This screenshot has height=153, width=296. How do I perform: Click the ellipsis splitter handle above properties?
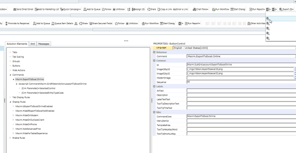click(x=126, y=41)
